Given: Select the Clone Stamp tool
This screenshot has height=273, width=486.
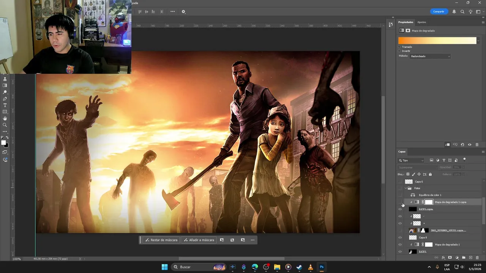Looking at the screenshot, I should (x=5, y=79).
